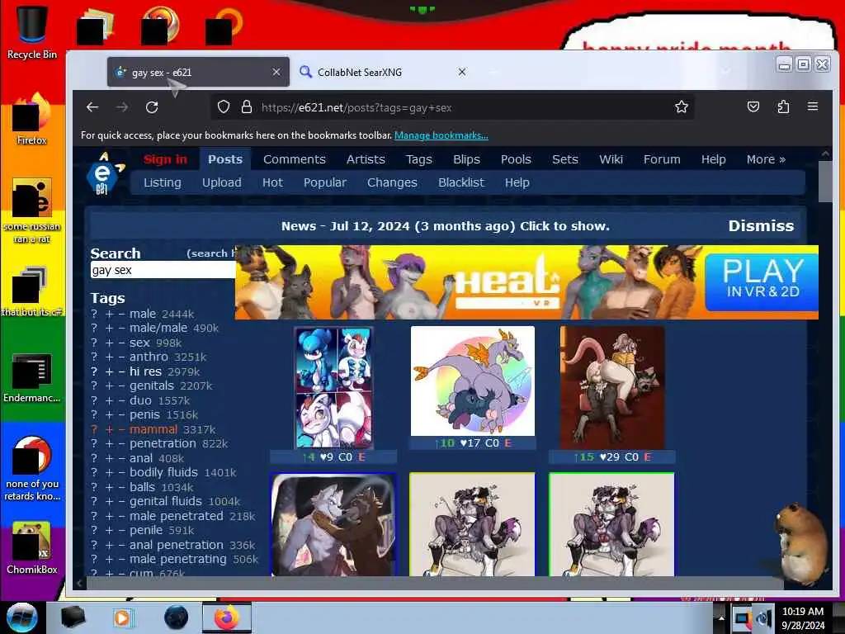Open the Upload submenu link
Screen dimensions: 845x634
(221, 182)
